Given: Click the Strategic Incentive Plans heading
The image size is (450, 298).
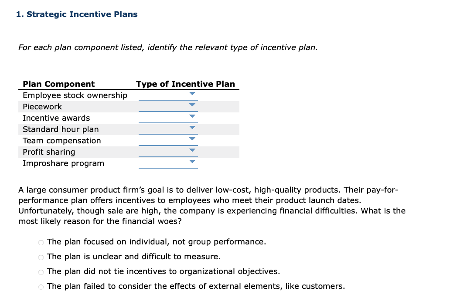Looking at the screenshot, I should pos(77,14).
